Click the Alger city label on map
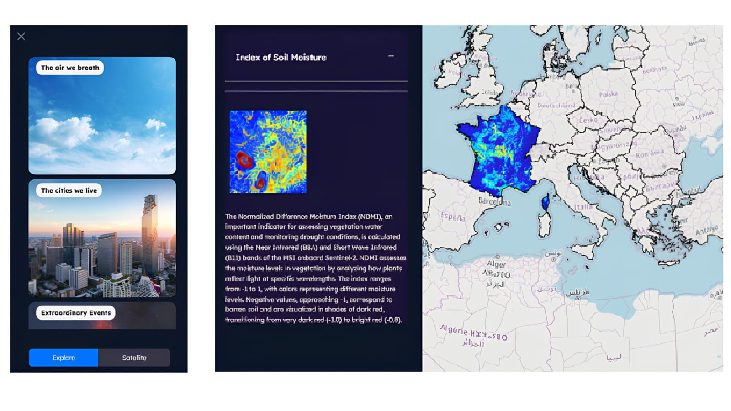Screen dimensions: 731x411 click(x=496, y=264)
